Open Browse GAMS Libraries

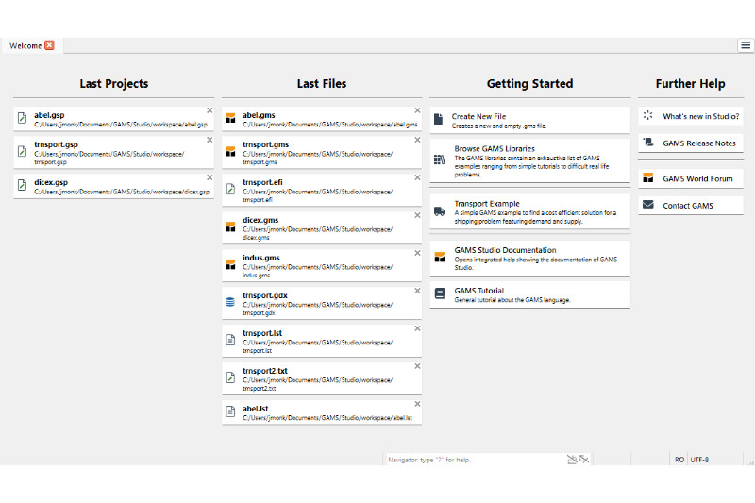click(529, 160)
